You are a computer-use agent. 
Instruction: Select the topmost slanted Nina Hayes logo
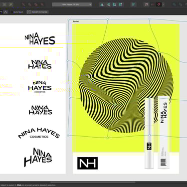coord(40,39)
